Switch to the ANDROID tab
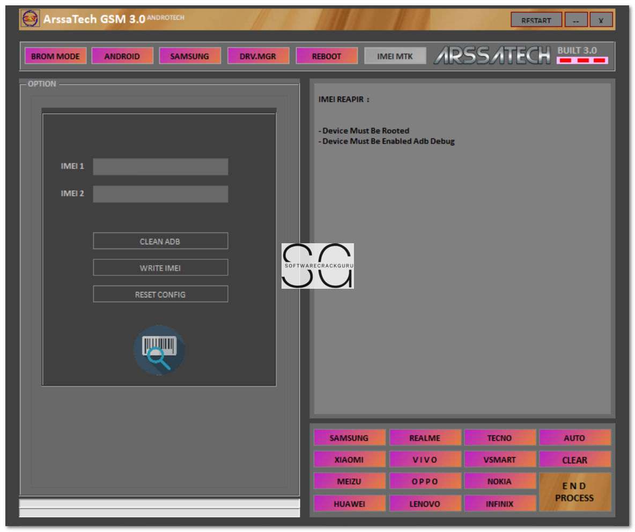This screenshot has width=635, height=532. 122,56
